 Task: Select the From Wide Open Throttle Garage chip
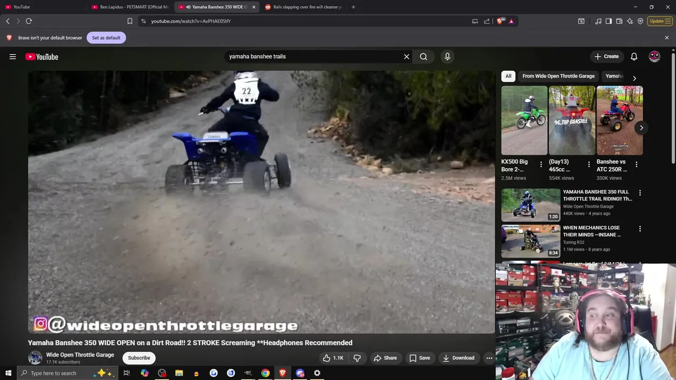click(558, 76)
